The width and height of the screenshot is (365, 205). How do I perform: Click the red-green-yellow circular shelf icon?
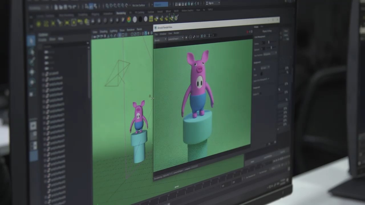(x=129, y=19)
